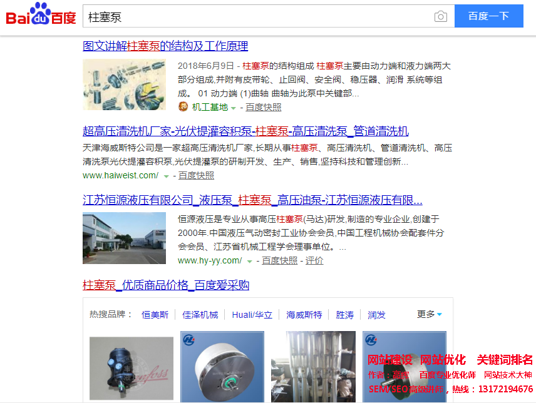Open 超高压清洗机厂家 result link

click(x=246, y=131)
